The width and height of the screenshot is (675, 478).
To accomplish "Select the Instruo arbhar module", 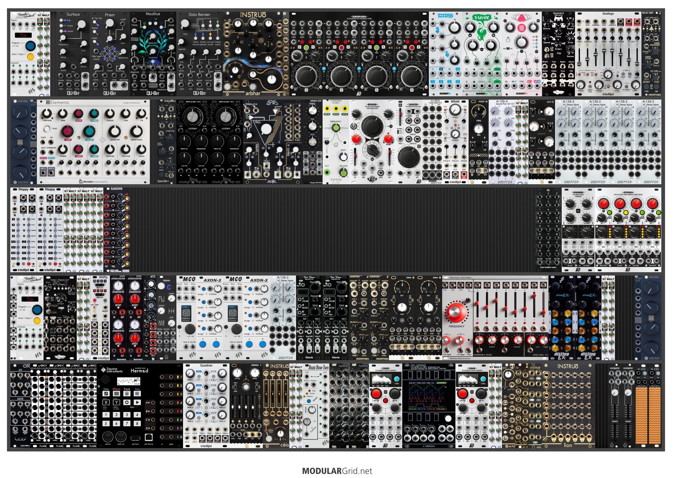I will pos(256,54).
